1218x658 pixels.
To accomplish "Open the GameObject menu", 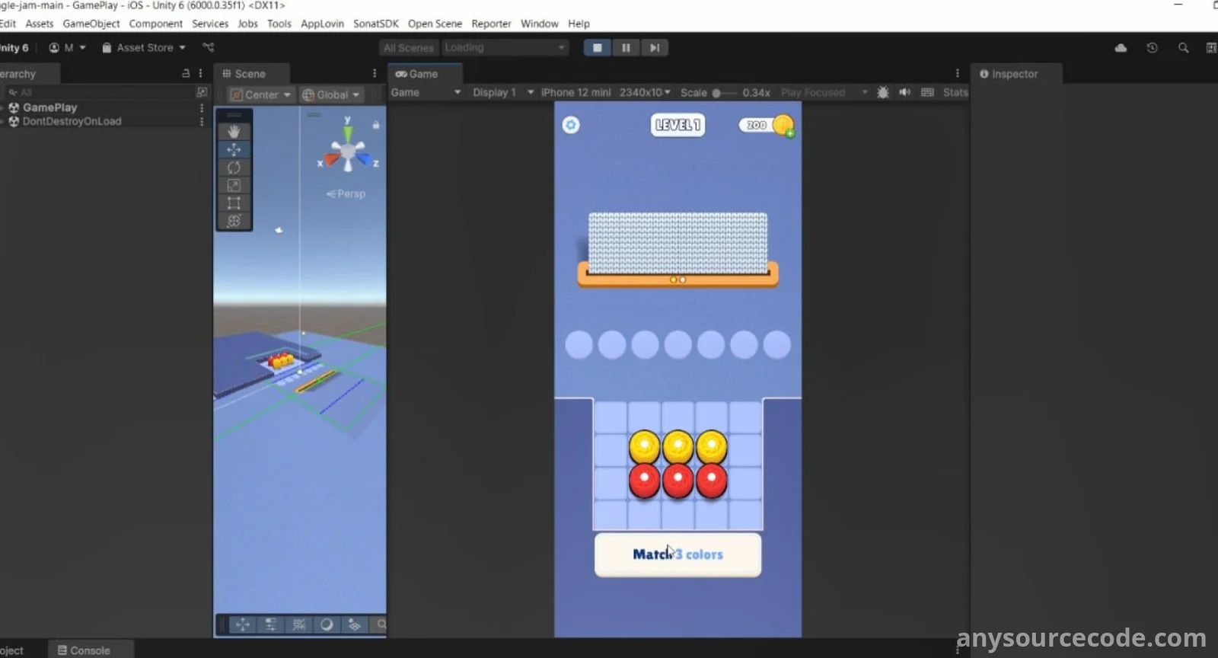I will pos(91,24).
